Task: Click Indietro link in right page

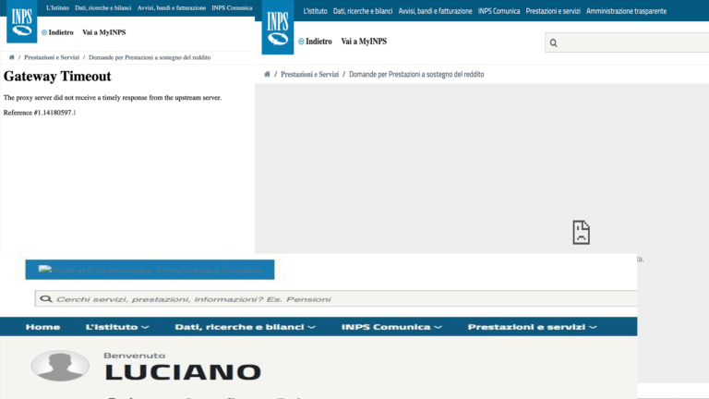Action: tap(318, 42)
